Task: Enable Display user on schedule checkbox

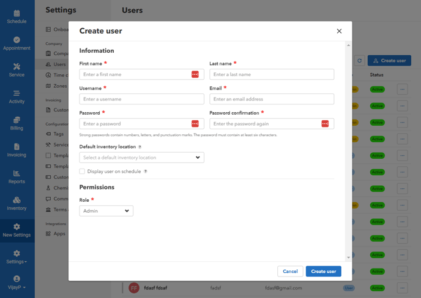Action: coord(82,172)
